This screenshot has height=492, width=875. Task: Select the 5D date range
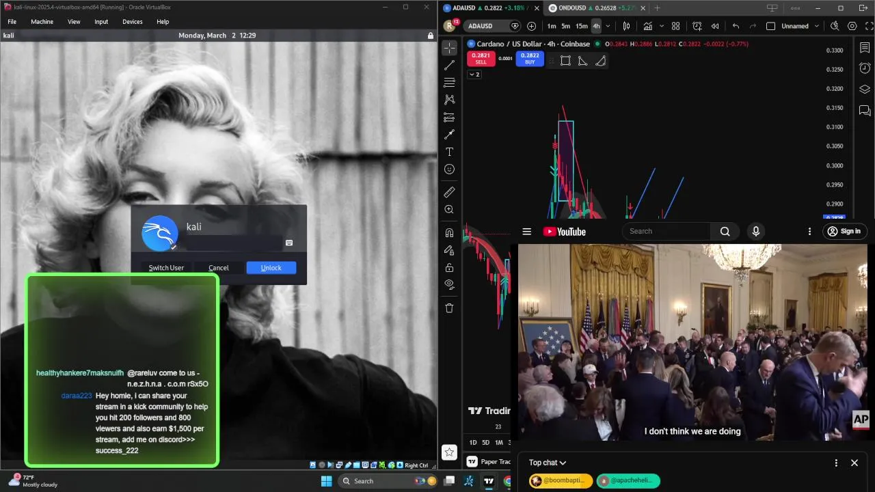486,442
